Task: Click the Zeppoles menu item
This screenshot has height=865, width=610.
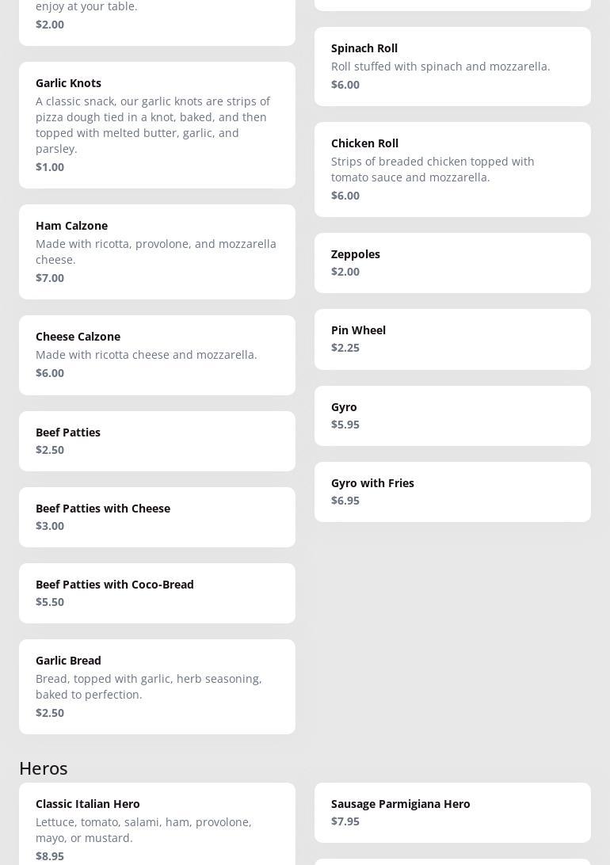Action: pos(452,262)
